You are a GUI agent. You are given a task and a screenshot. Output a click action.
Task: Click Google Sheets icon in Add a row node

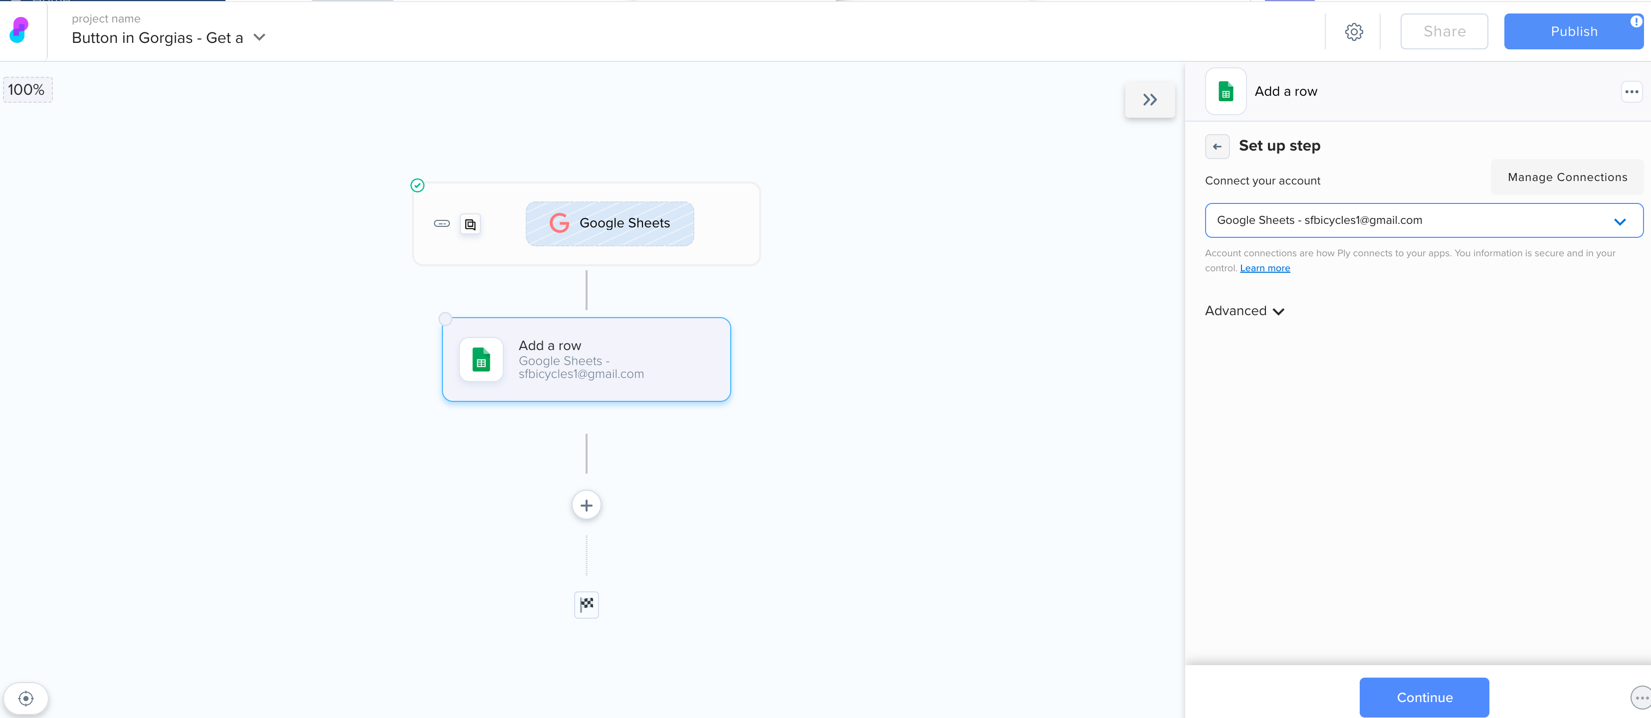481,359
